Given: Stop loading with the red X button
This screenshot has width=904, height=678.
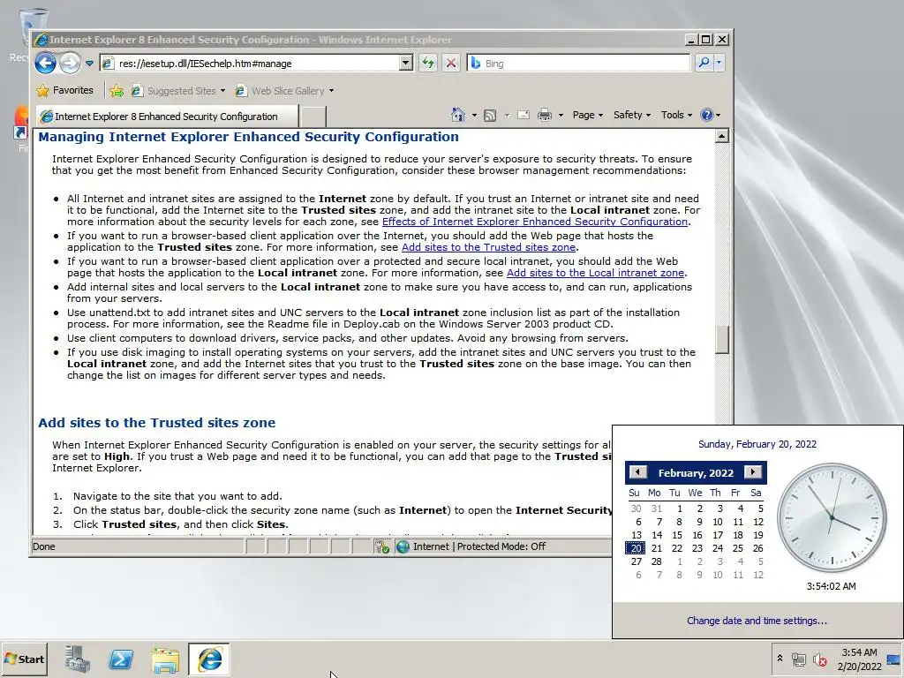Looking at the screenshot, I should coord(451,63).
